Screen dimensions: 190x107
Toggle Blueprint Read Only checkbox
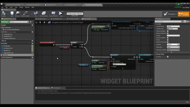pos(168,33)
